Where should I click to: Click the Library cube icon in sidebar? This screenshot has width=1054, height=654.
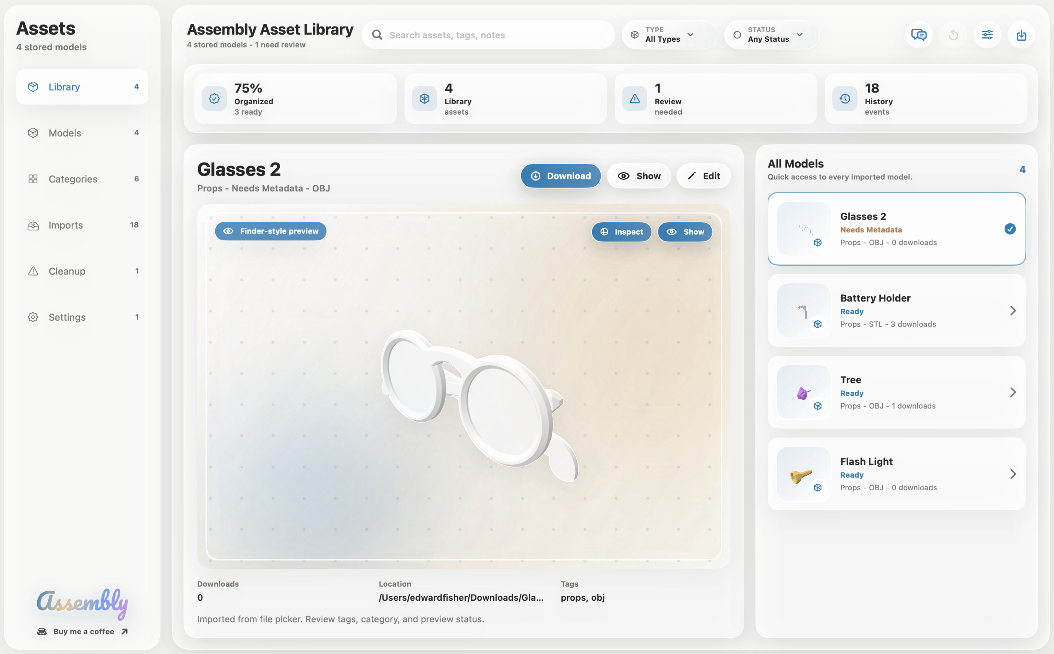[x=33, y=87]
